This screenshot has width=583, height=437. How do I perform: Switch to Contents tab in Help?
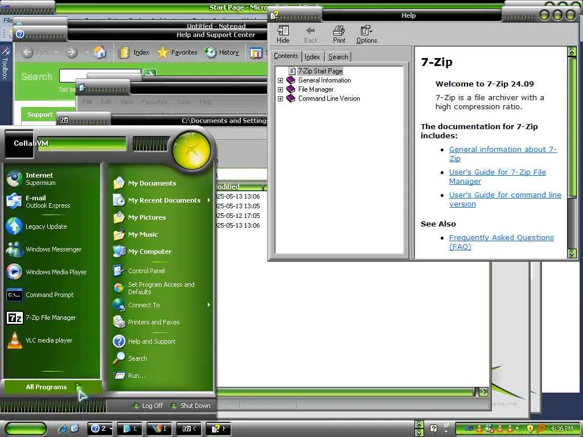point(286,56)
